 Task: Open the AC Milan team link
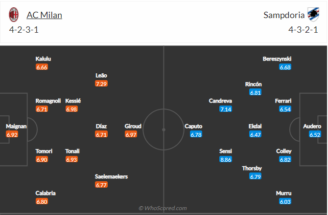[x=44, y=15]
